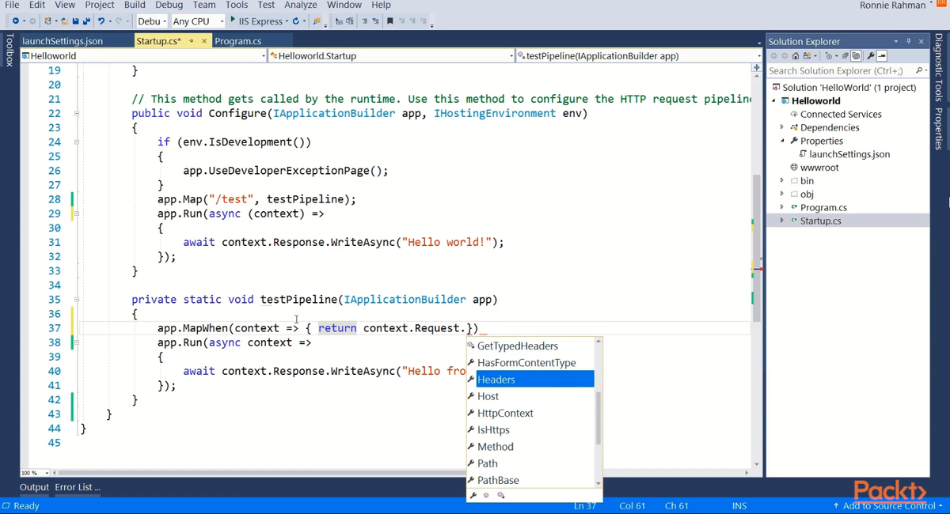
Task: Open the Analyze menu
Action: click(x=301, y=5)
